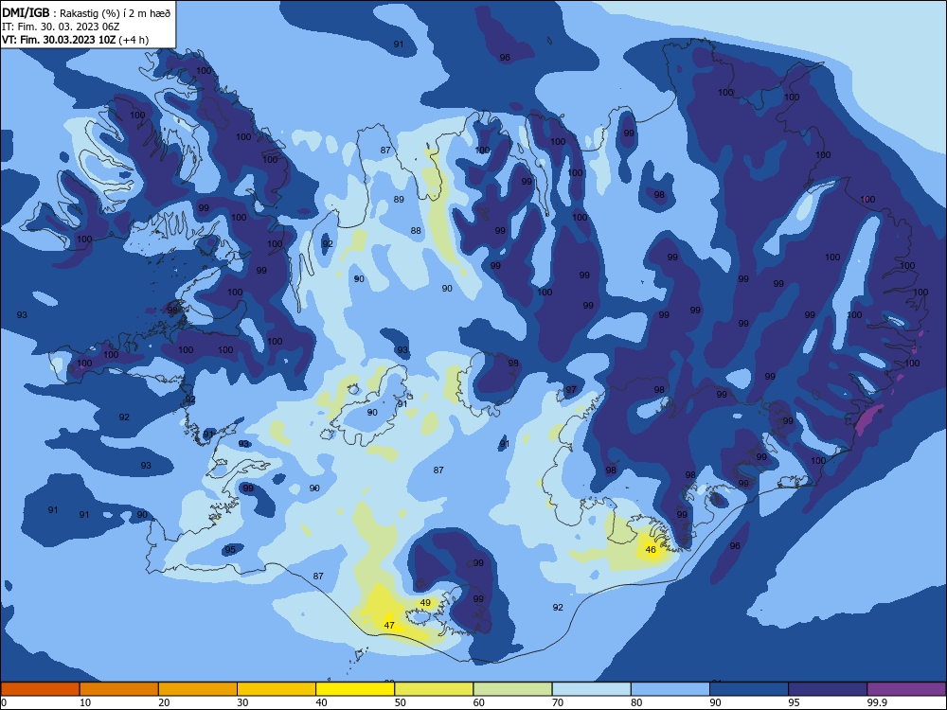Click the legend tick label 30
This screenshot has width=947, height=710.
pos(242,702)
